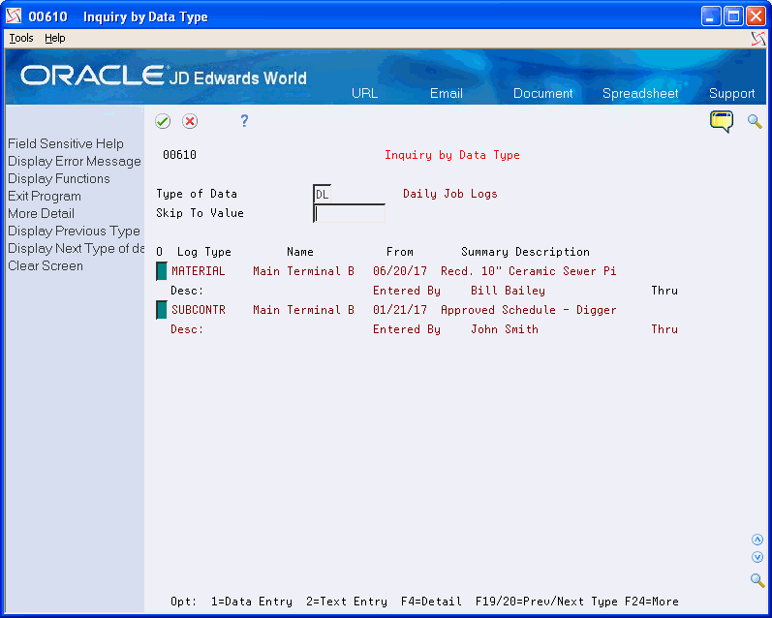772x618 pixels.
Task: Click the JD Edwards icon beside the menu bar
Action: (x=758, y=39)
